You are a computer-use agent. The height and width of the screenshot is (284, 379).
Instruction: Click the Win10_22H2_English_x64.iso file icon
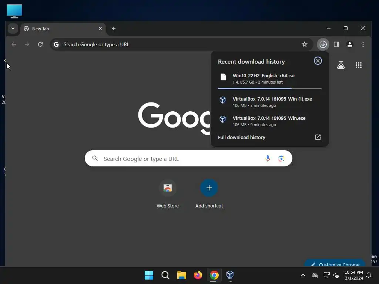click(x=223, y=77)
